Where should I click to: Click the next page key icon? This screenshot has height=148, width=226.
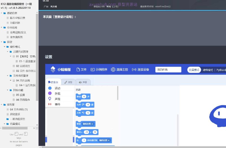coord(26,134)
